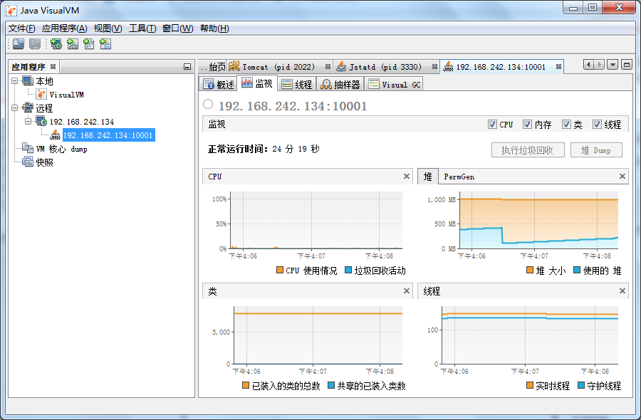Close the 线程 chart panel

click(x=622, y=291)
